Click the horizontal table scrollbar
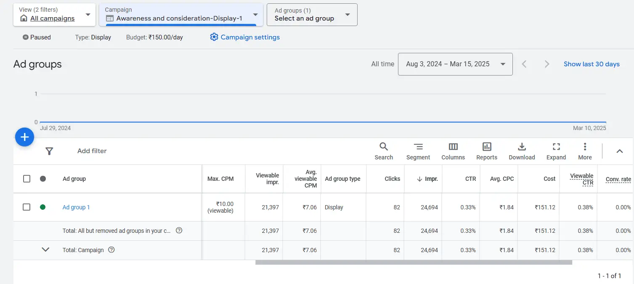This screenshot has height=284, width=634. (x=413, y=263)
